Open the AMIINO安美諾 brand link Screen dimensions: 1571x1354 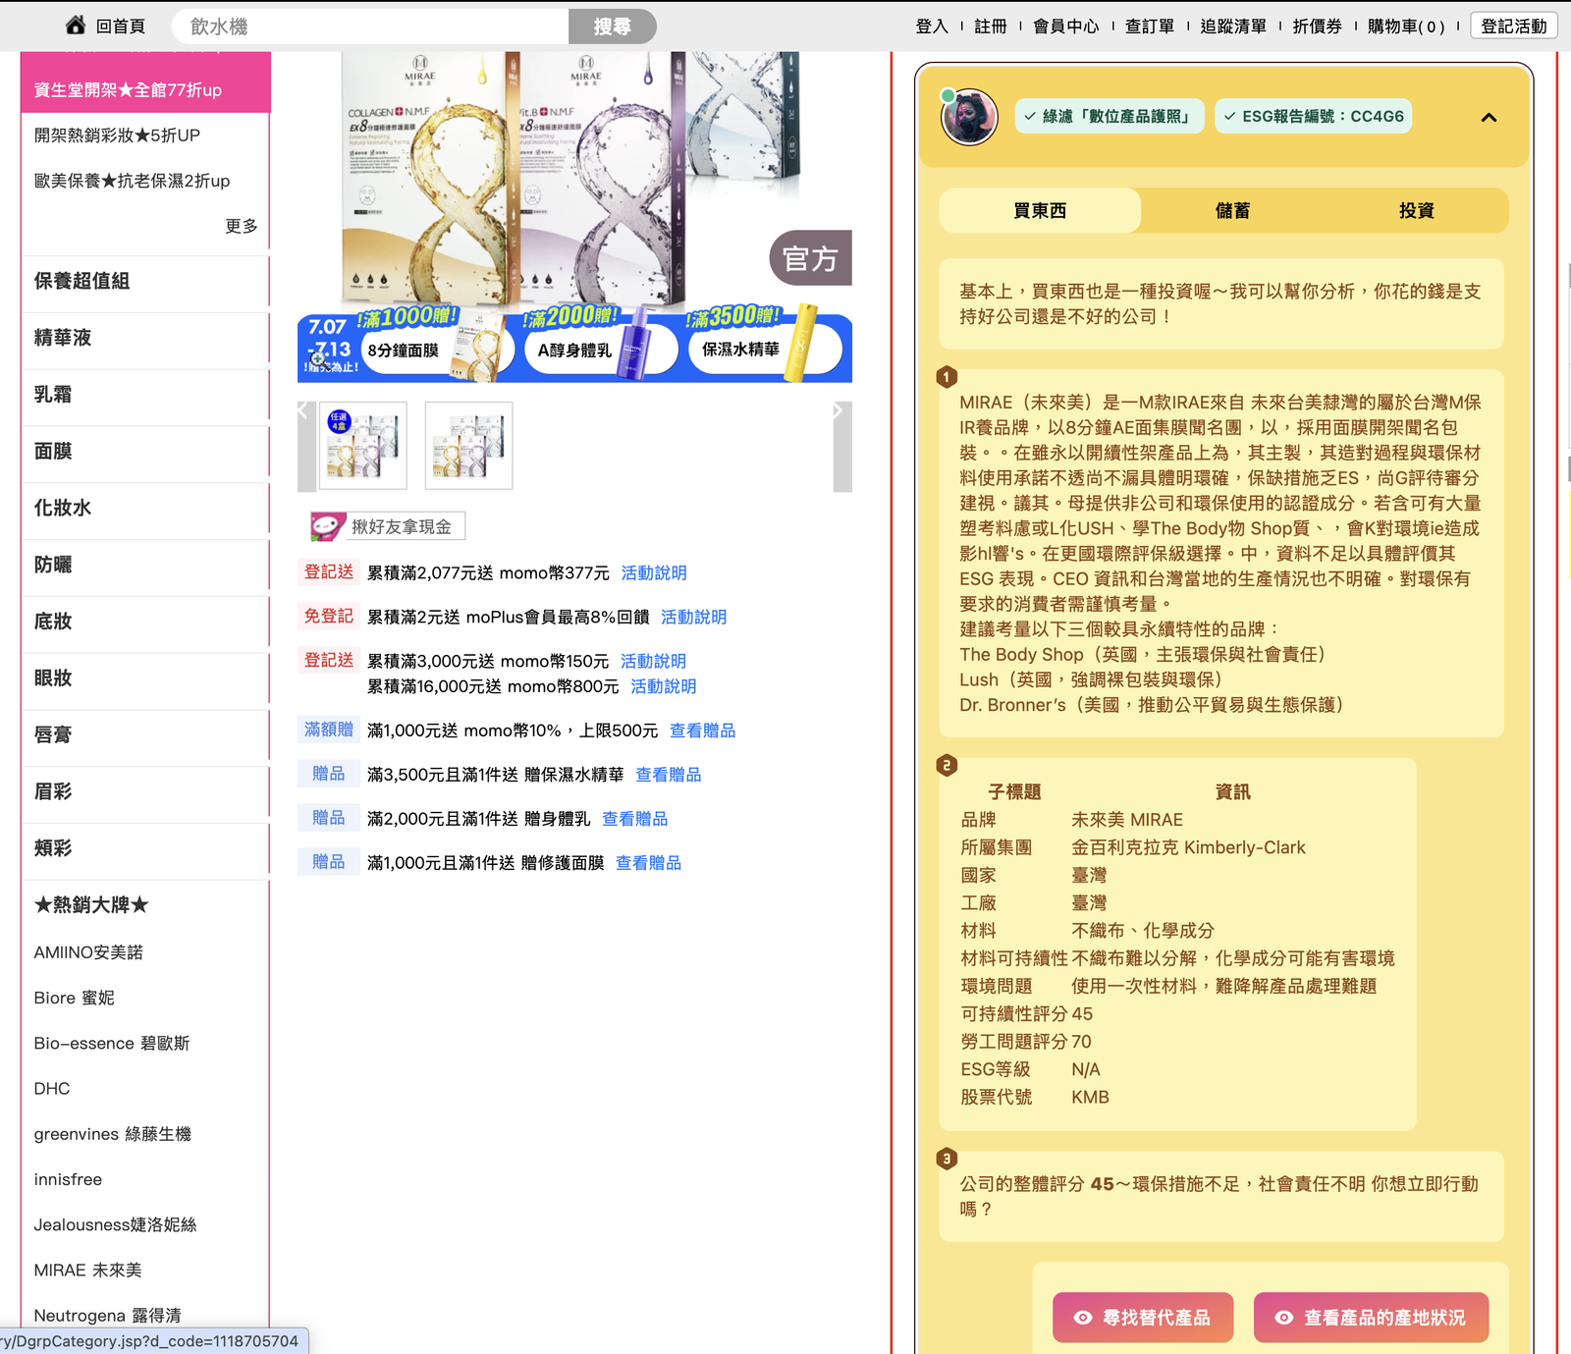[x=88, y=952]
